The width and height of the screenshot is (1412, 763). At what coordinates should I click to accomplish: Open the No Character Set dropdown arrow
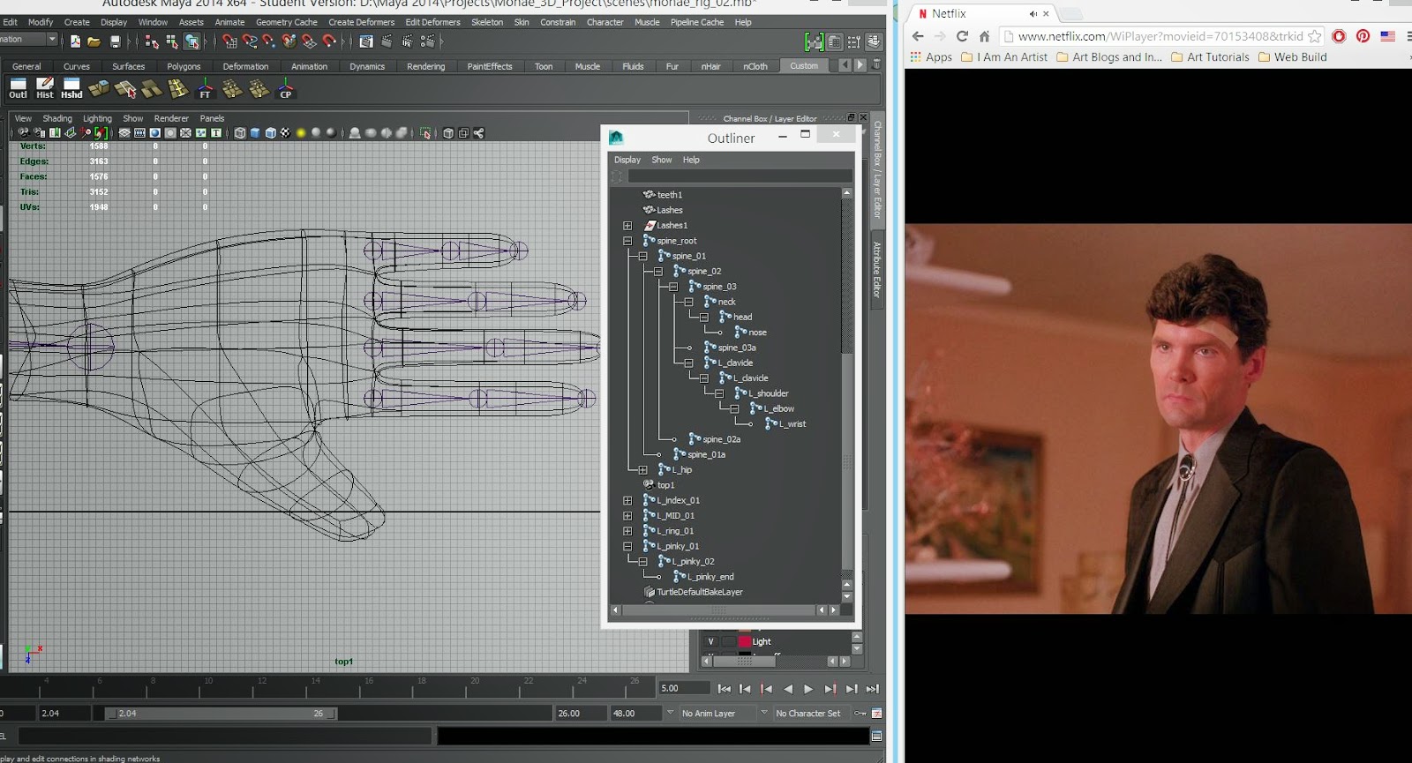(764, 713)
